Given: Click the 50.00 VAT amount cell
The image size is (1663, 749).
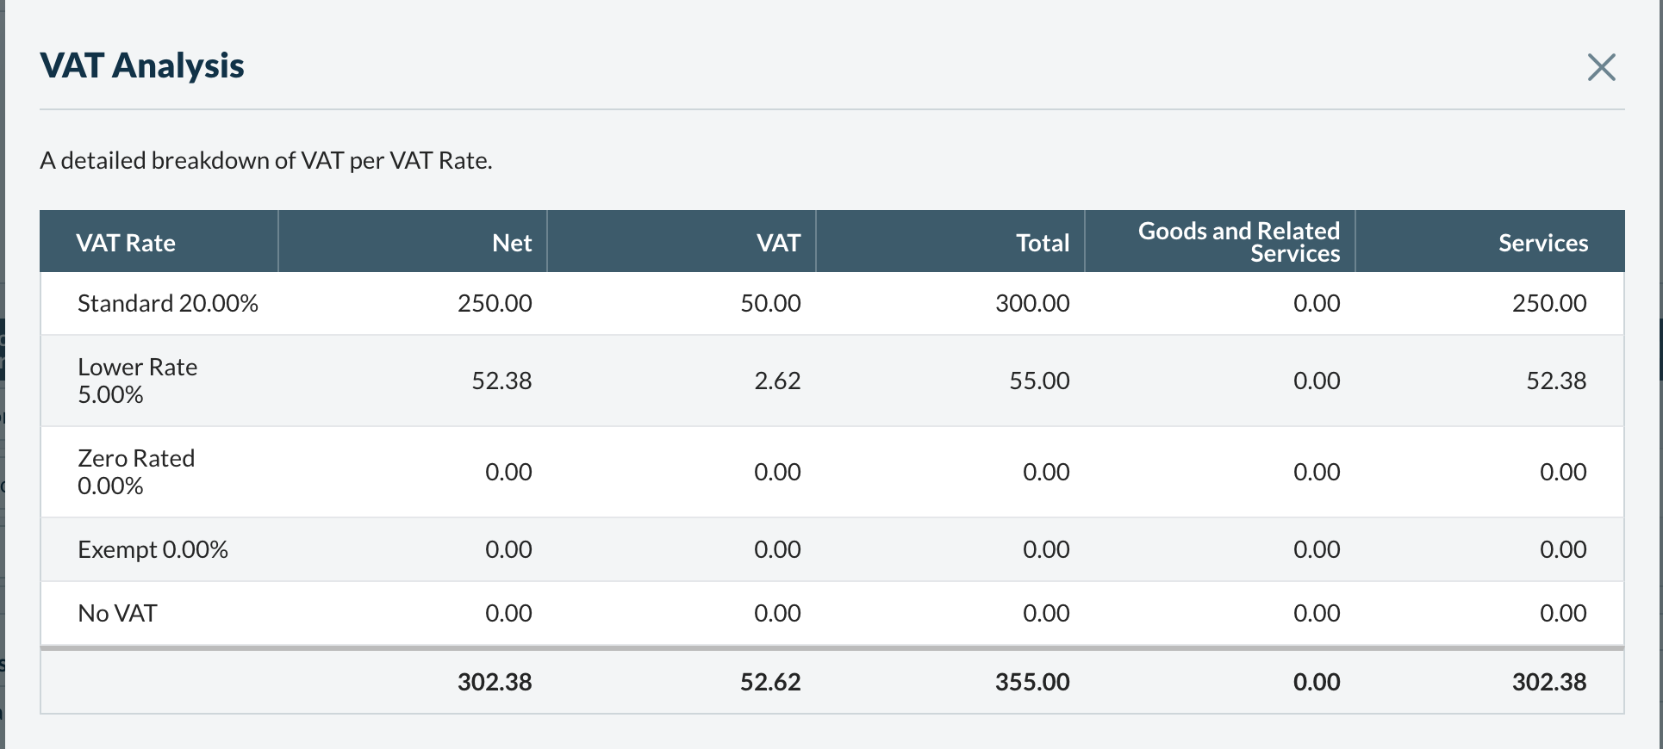Looking at the screenshot, I should pyautogui.click(x=770, y=303).
